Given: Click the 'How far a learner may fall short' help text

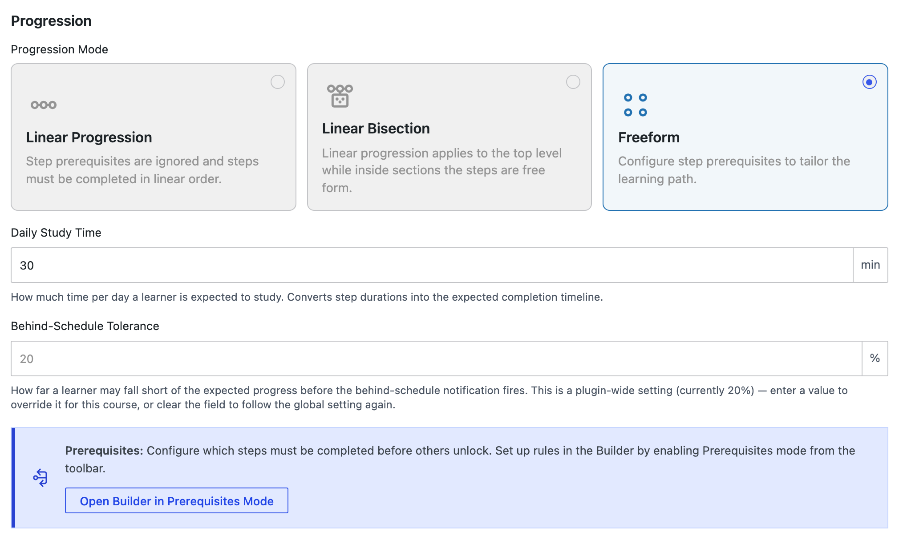Looking at the screenshot, I should tap(429, 398).
